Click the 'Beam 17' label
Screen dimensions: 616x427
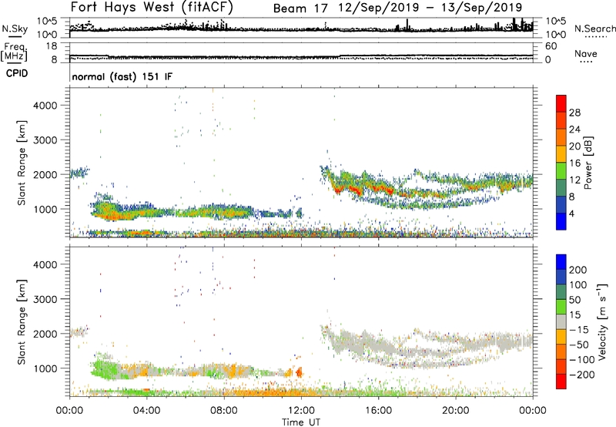point(300,8)
